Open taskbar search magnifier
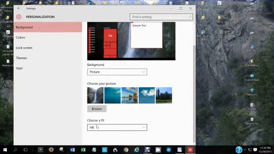The height and width of the screenshot is (154, 274). [15, 150]
